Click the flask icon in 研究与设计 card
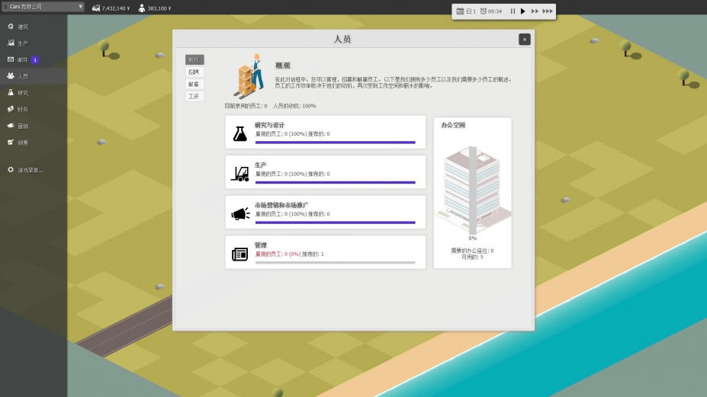The width and height of the screenshot is (707, 397). point(240,133)
